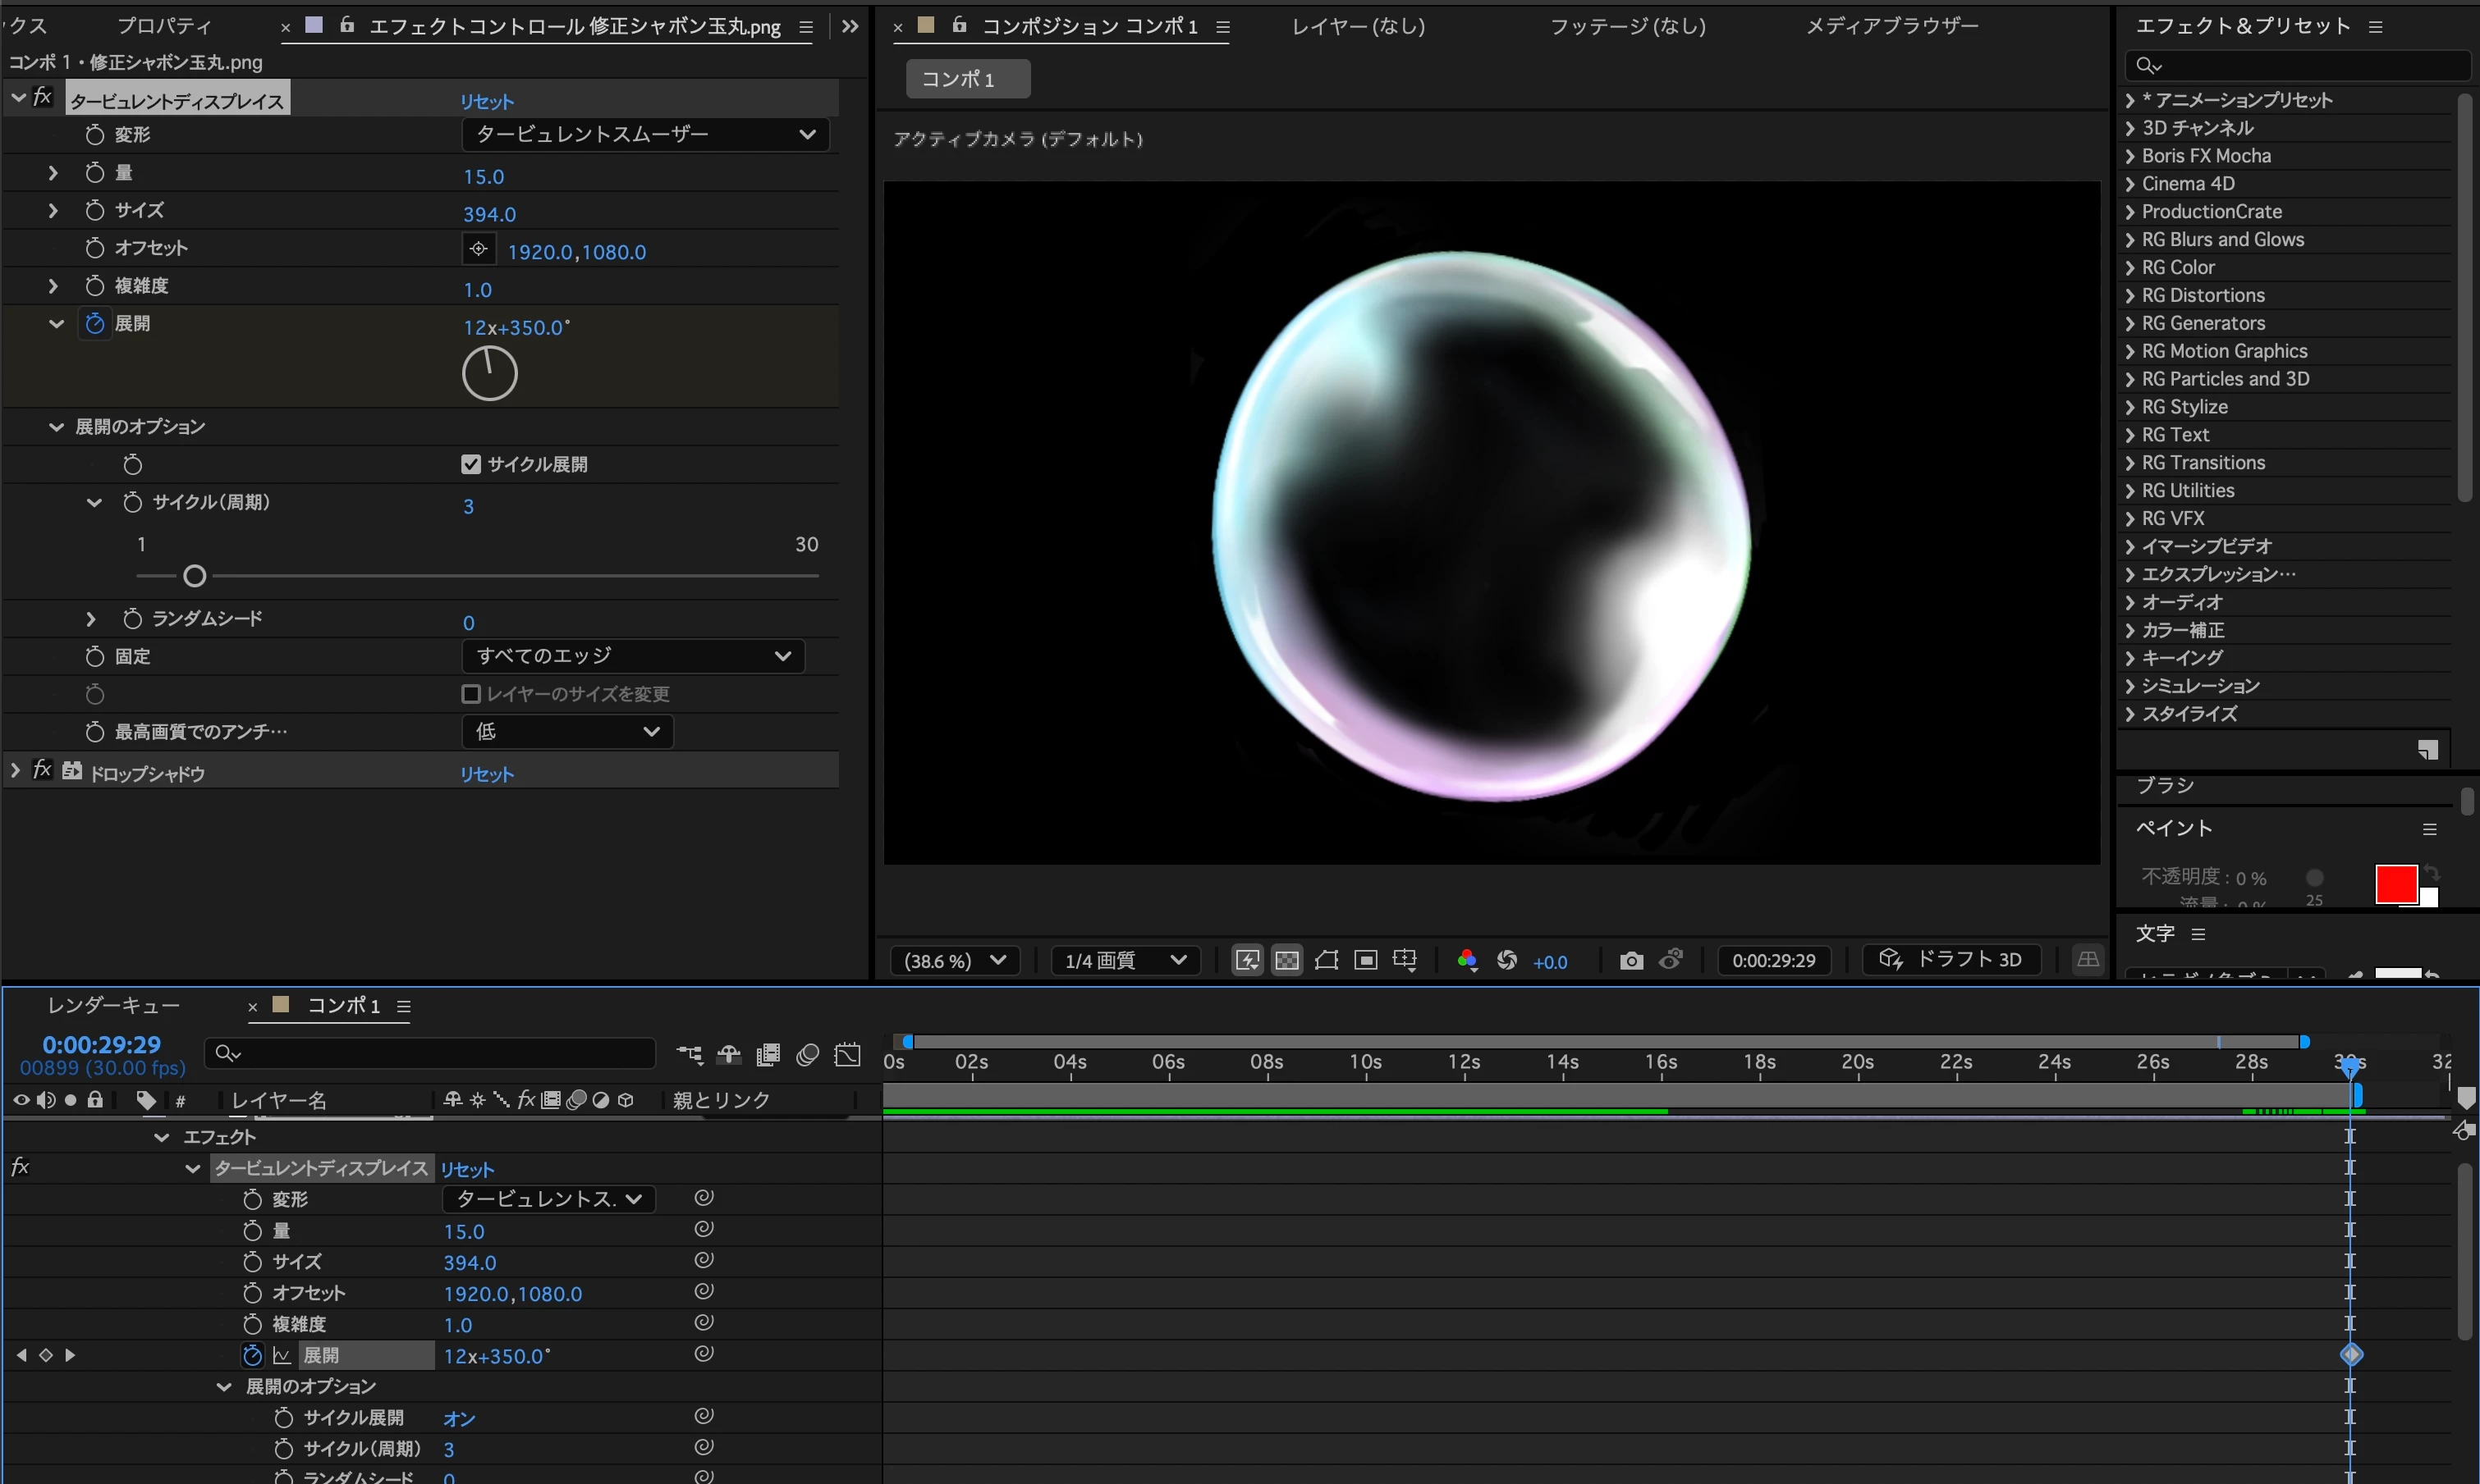Open grid and guide options icon
2480x1484 pixels.
[1405, 961]
